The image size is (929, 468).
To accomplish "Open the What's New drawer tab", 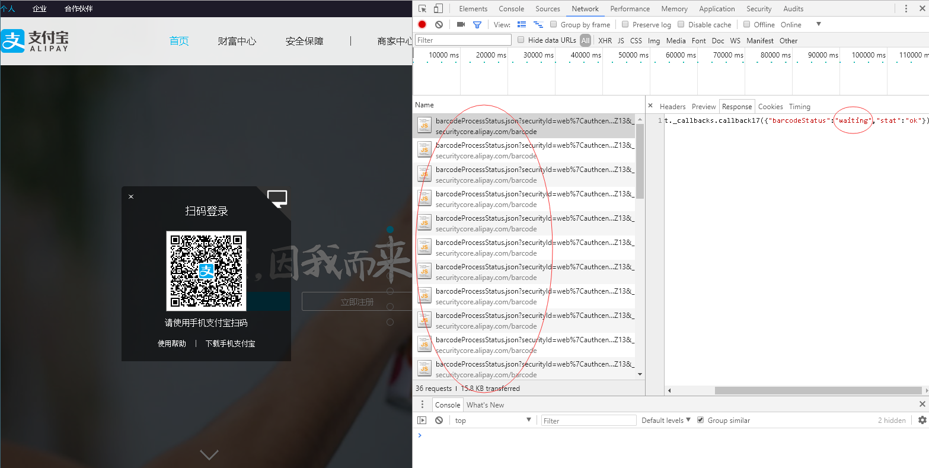I will (485, 405).
